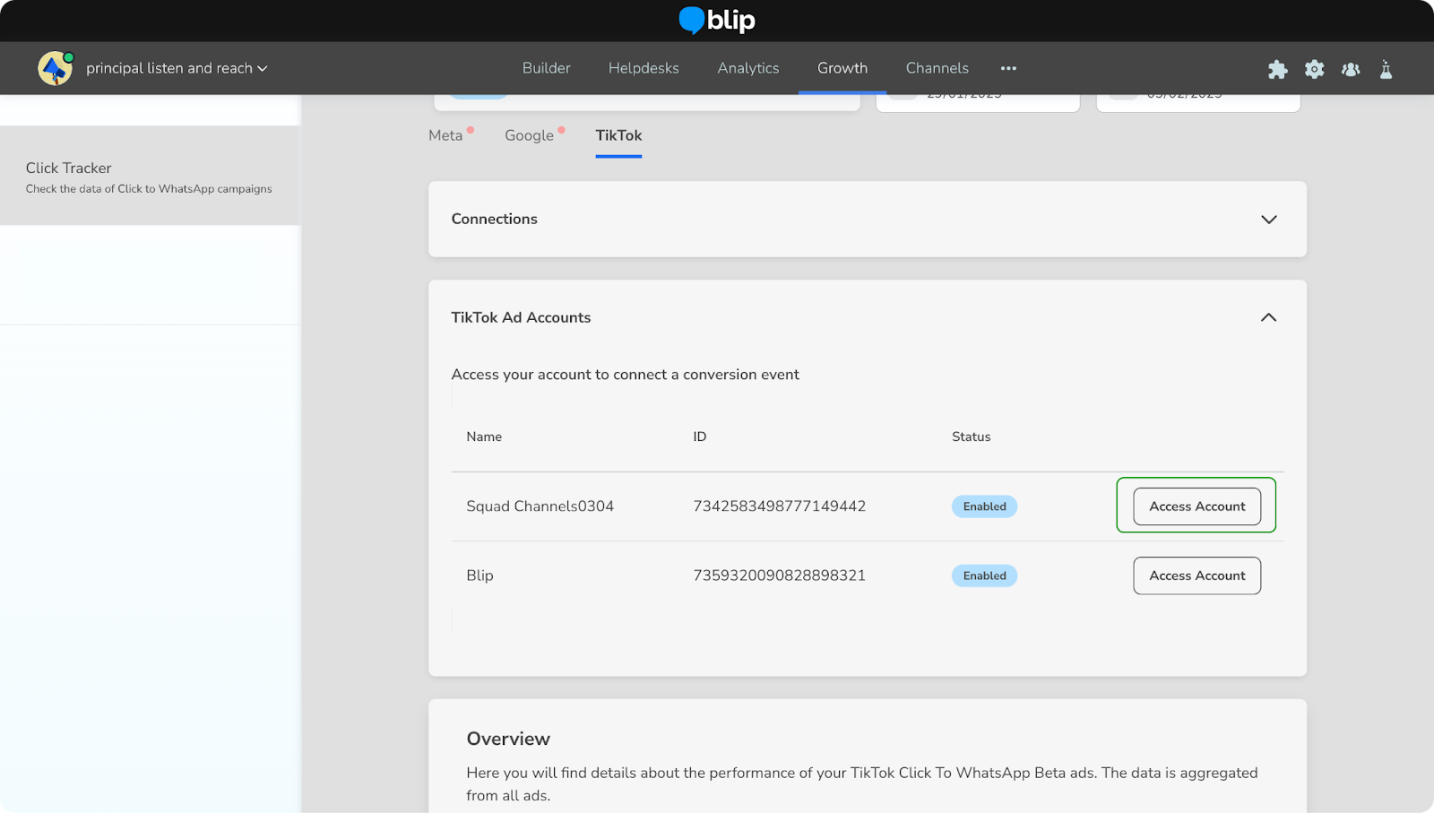The width and height of the screenshot is (1434, 813).
Task: Switch to the Meta tab
Action: click(445, 135)
